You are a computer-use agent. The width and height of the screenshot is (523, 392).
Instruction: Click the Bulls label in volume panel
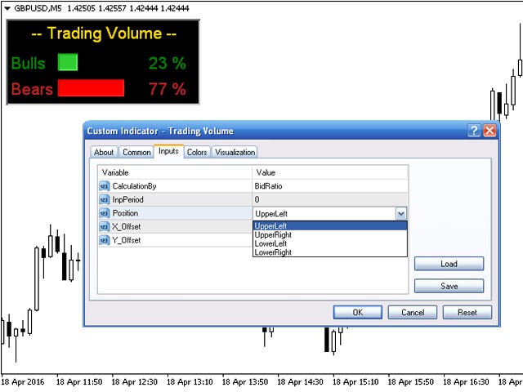[29, 63]
